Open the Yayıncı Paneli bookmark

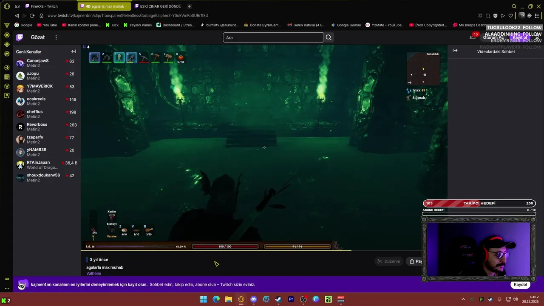point(137,25)
